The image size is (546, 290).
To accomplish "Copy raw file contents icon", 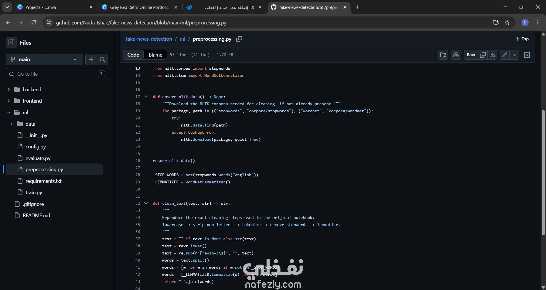I will pyautogui.click(x=483, y=55).
